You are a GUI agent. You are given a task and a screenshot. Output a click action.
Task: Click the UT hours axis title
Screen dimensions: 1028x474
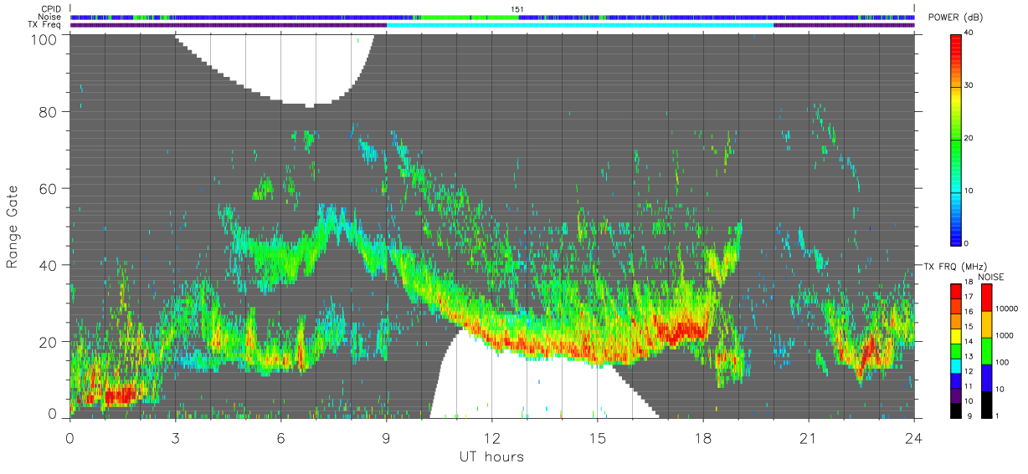click(x=491, y=456)
